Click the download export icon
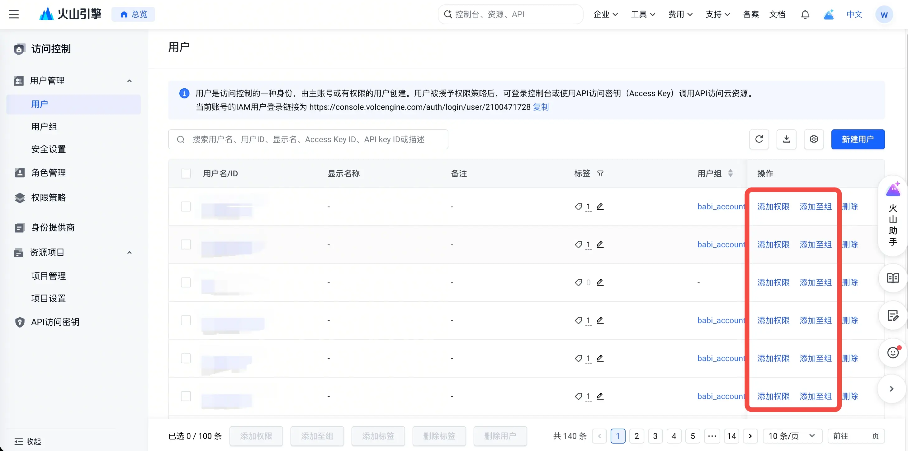 [x=786, y=139]
